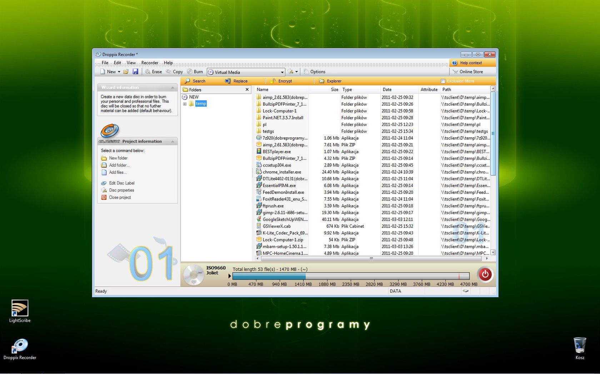The image size is (600, 374).
Task: Expand the temp folder tree node
Action: 185,104
